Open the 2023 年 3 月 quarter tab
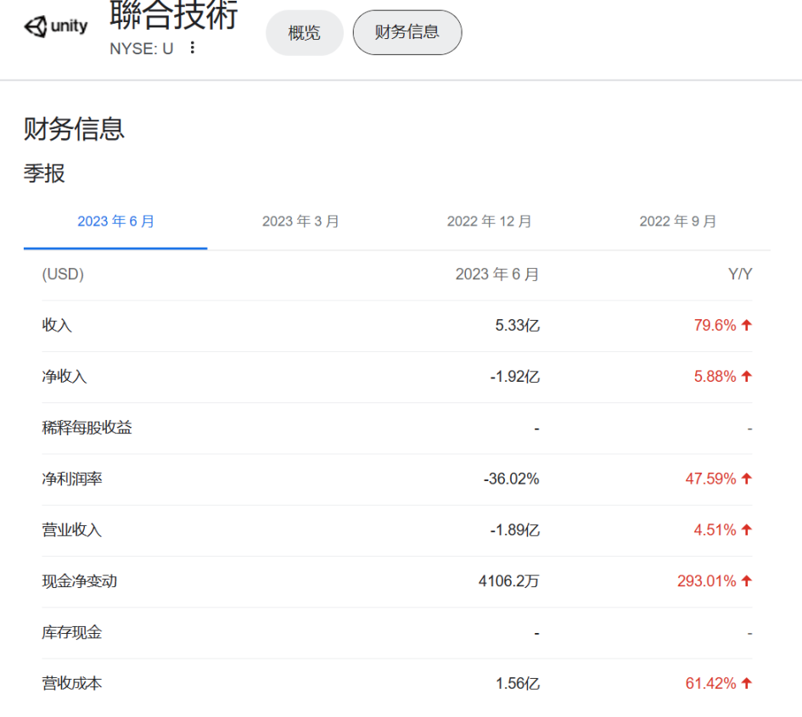The width and height of the screenshot is (802, 717). tap(300, 221)
